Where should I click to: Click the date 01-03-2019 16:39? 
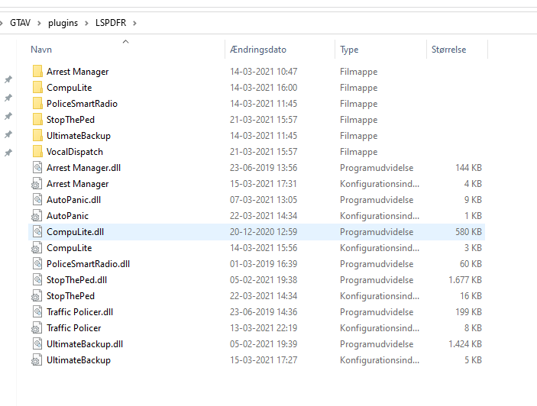[x=264, y=264]
